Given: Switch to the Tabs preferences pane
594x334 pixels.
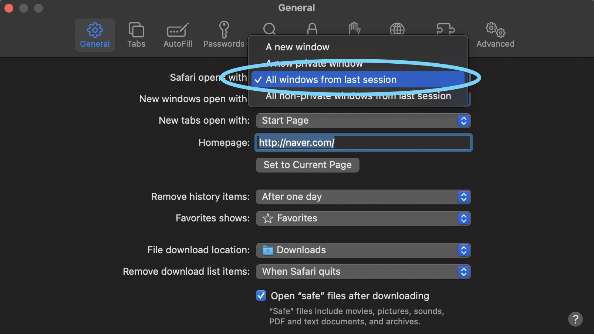Looking at the screenshot, I should click(136, 35).
